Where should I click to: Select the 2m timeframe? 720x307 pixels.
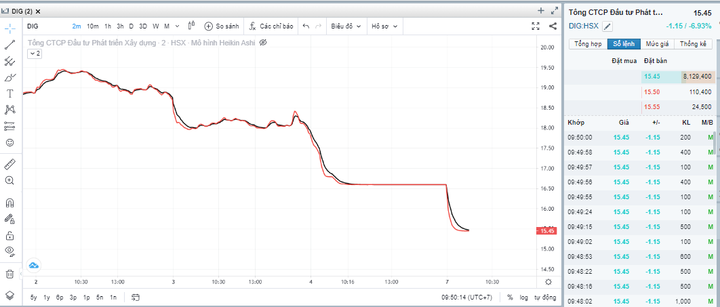(x=76, y=26)
